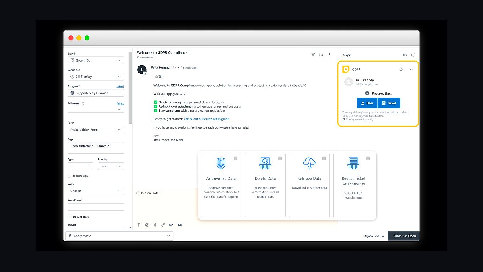483x272 pixels.
Task: Open the Requester dropdown Bill Frankey
Action: coord(96,77)
